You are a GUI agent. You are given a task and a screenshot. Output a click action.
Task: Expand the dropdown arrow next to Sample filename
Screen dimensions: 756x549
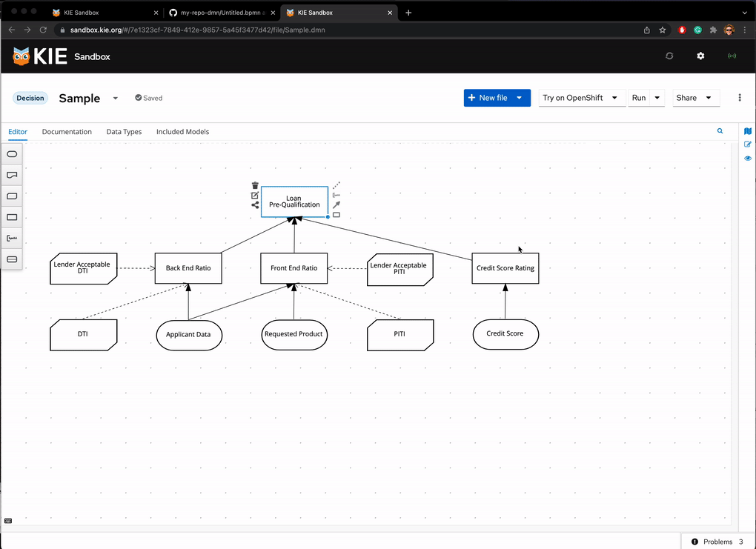click(116, 99)
